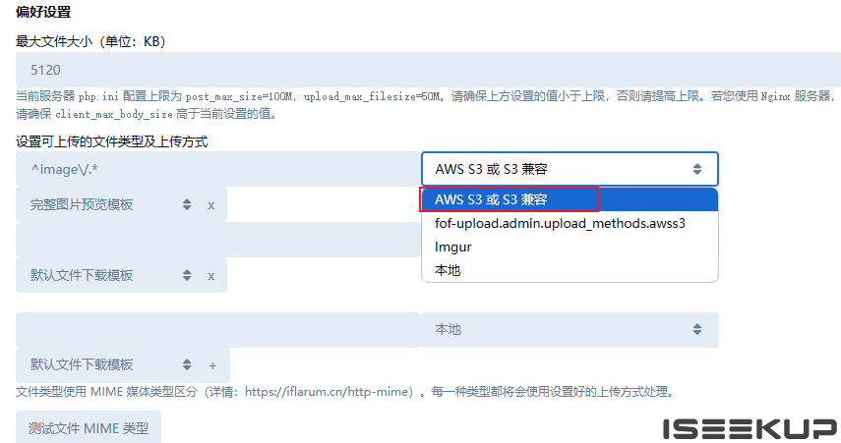
Task: Open the 默认文件下载模板 dropdown beside plus
Action: pos(109,364)
